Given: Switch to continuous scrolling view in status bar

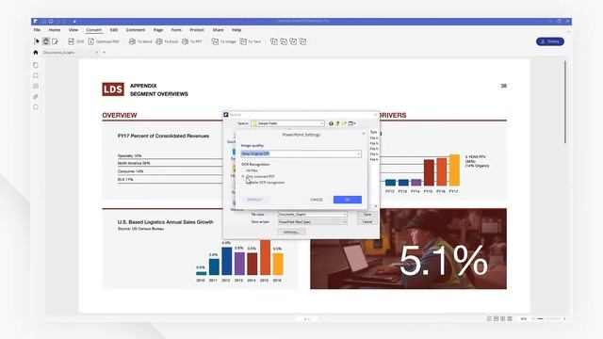Looking at the screenshot, I should coord(497,318).
